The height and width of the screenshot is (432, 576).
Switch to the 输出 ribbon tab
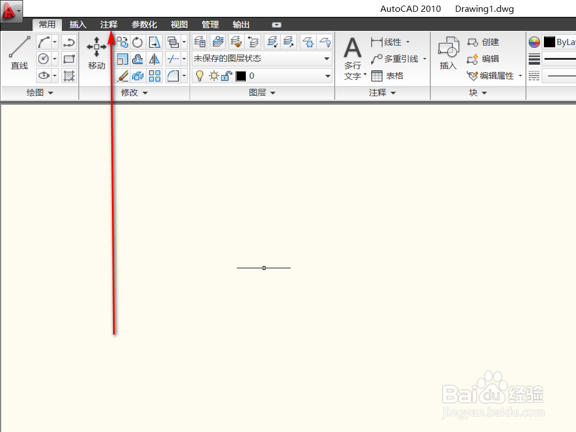click(241, 25)
